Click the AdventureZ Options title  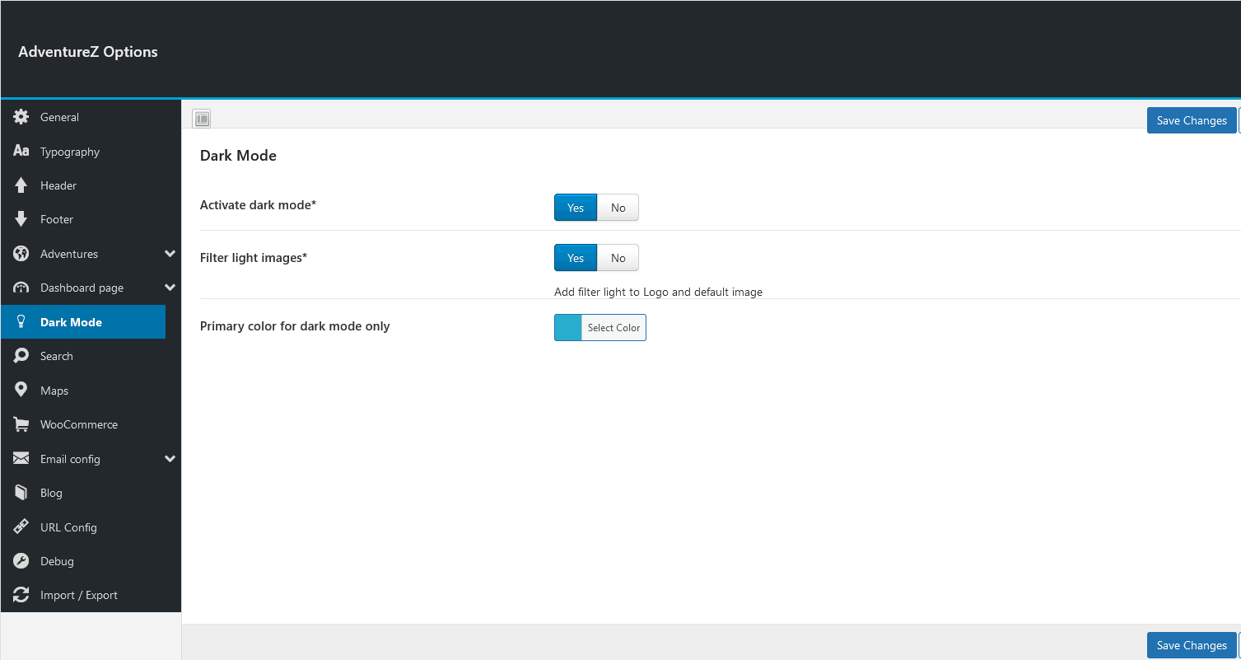(x=88, y=52)
